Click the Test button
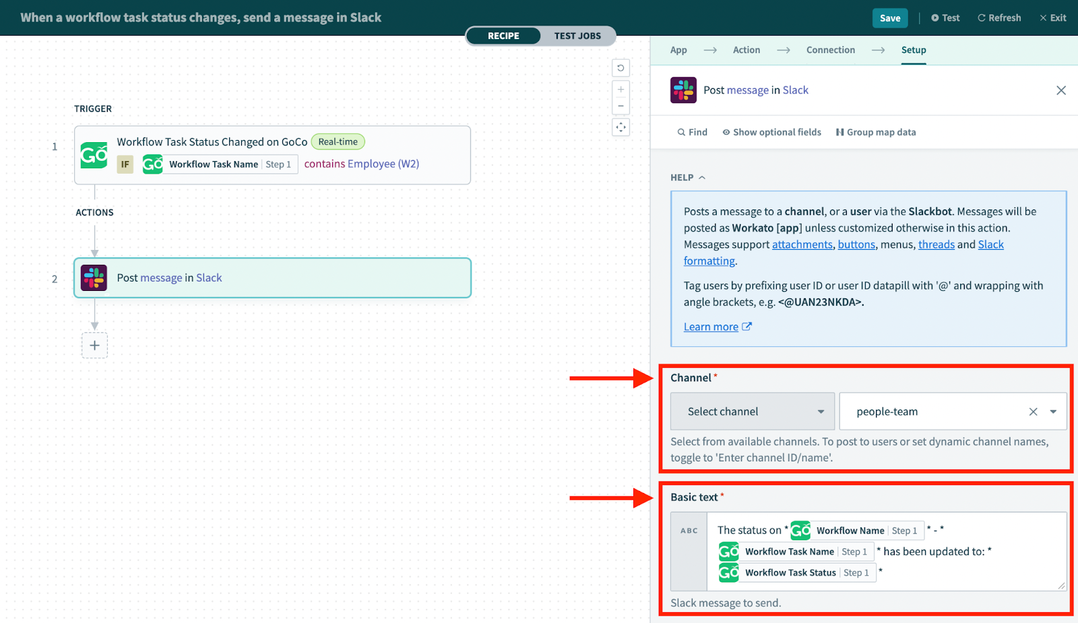The height and width of the screenshot is (623, 1078). point(945,18)
